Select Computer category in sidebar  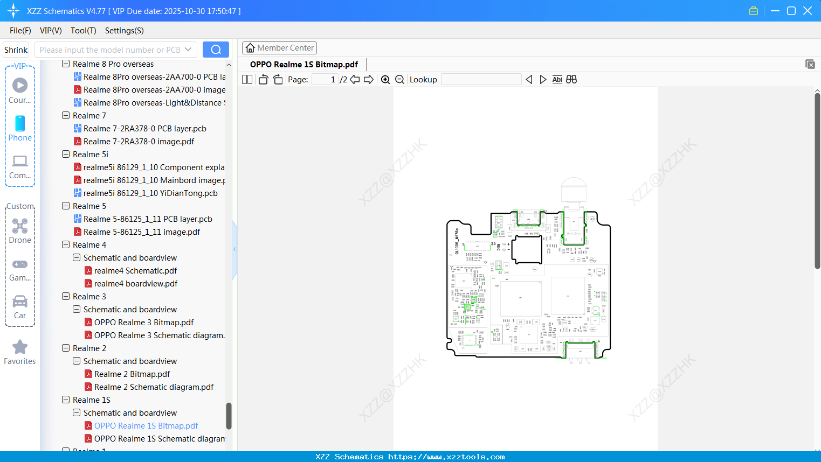[20, 167]
